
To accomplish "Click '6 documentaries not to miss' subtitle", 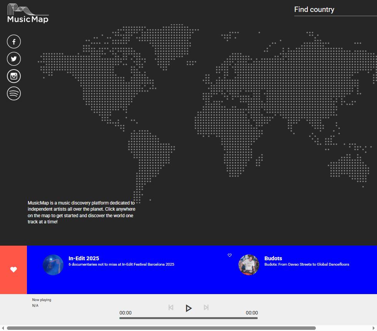I will tap(122, 264).
